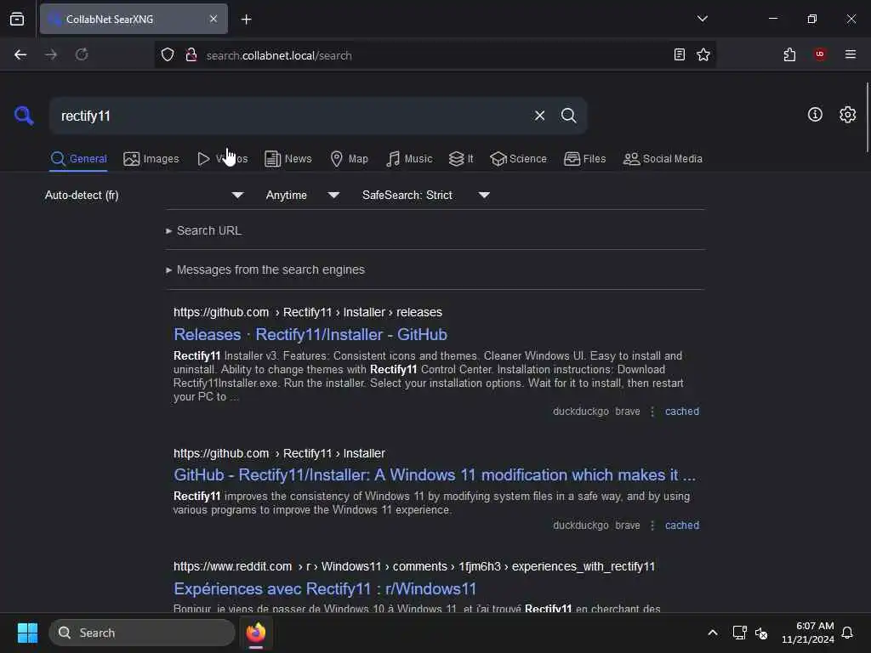Viewport: 871px width, 653px height.
Task: Switch to the Music category tab
Action: pyautogui.click(x=409, y=159)
